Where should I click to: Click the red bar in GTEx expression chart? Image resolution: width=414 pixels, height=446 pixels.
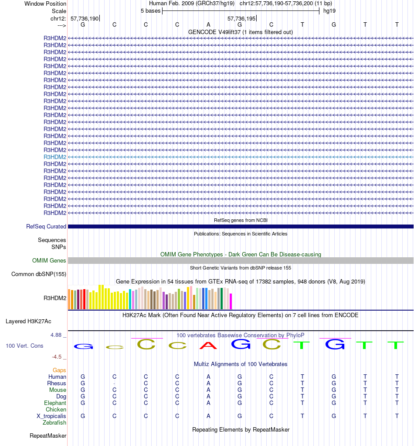coord(84,299)
